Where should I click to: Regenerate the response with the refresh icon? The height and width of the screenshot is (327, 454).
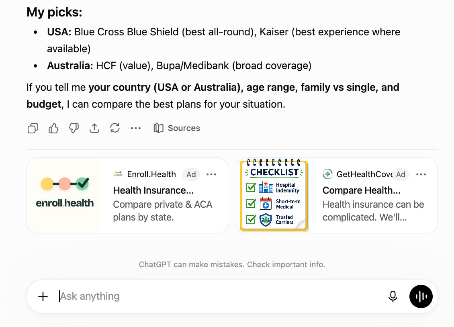click(115, 128)
